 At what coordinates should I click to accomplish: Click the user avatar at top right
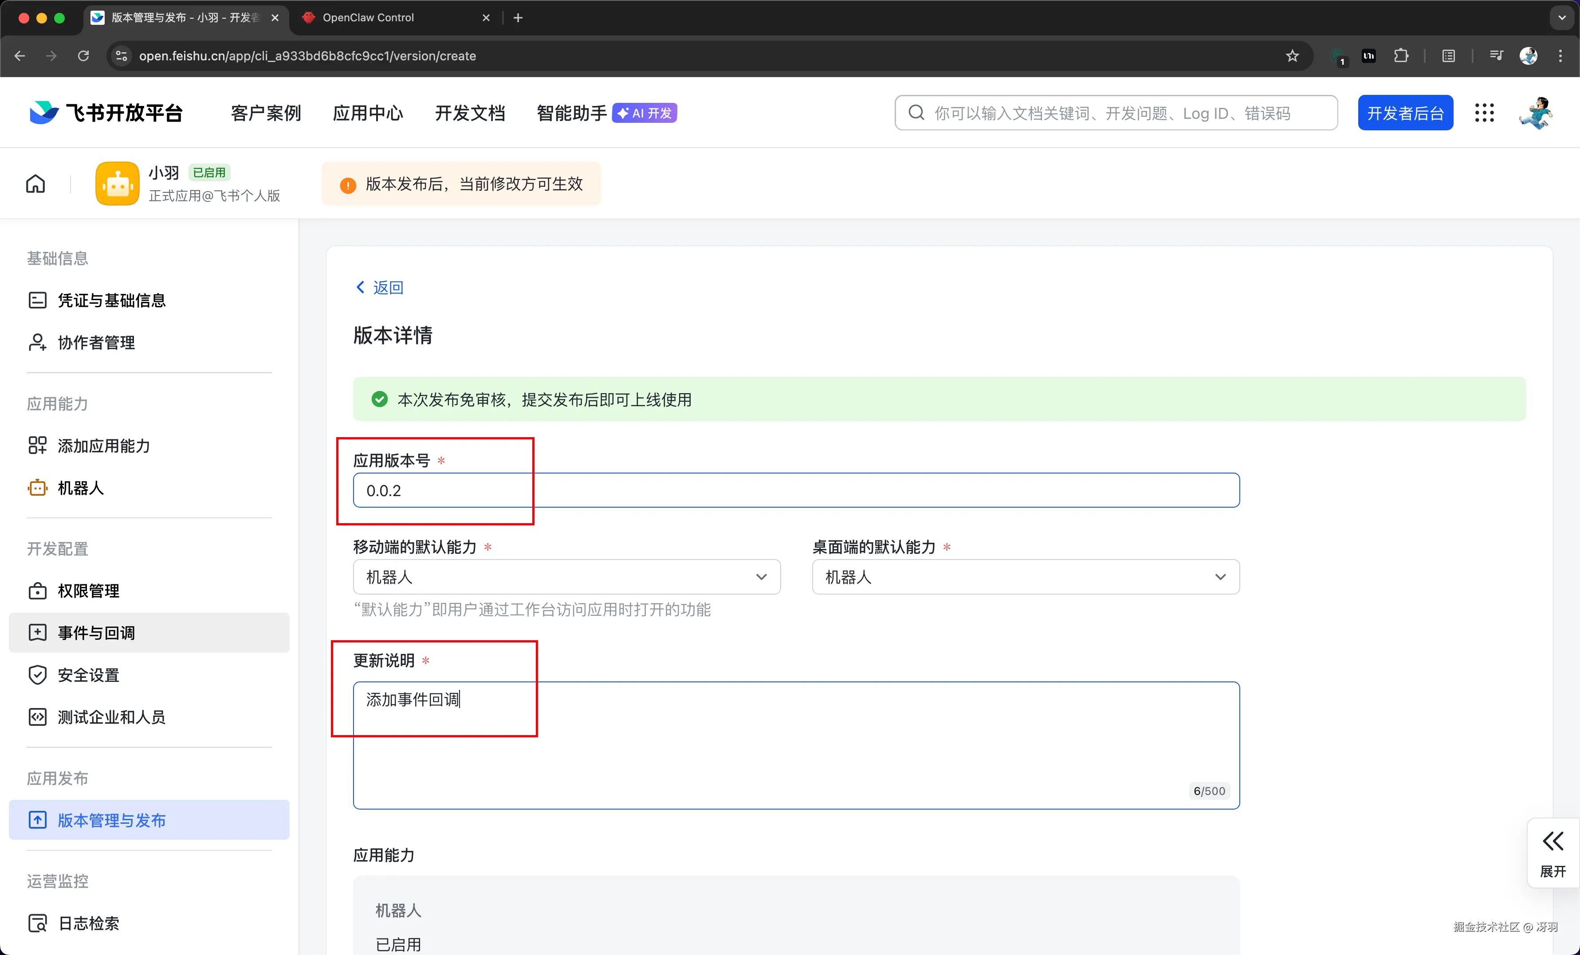[x=1536, y=113]
